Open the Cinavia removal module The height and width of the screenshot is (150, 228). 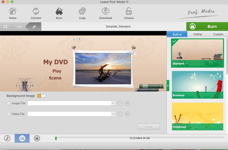pos(129,13)
